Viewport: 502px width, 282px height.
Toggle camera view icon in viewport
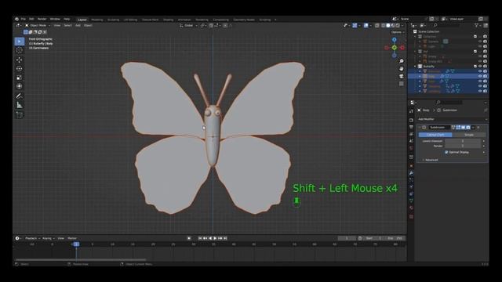pos(402,76)
